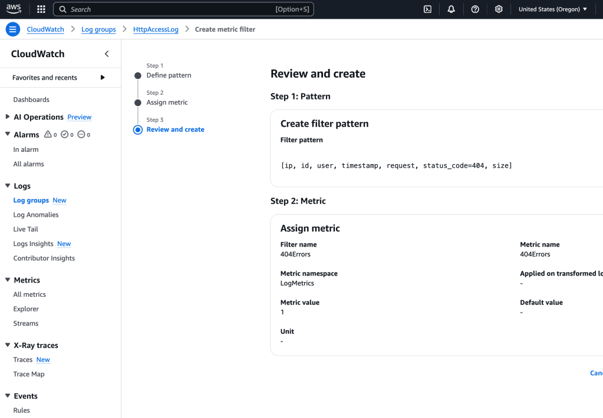Collapse the CloudWatch sidebar with the chevron
Image resolution: width=603 pixels, height=418 pixels.
tap(107, 54)
